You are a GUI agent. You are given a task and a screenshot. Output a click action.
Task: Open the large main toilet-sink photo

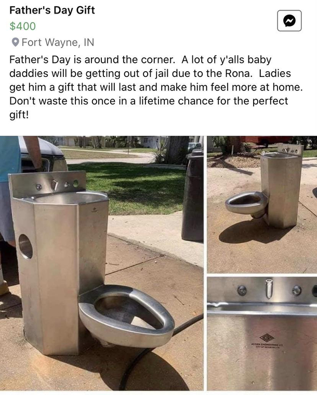click(x=101, y=263)
